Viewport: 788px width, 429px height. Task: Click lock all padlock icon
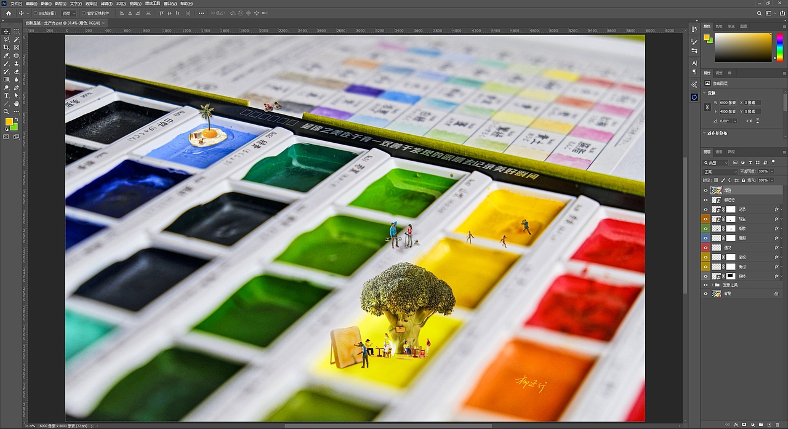(x=743, y=180)
